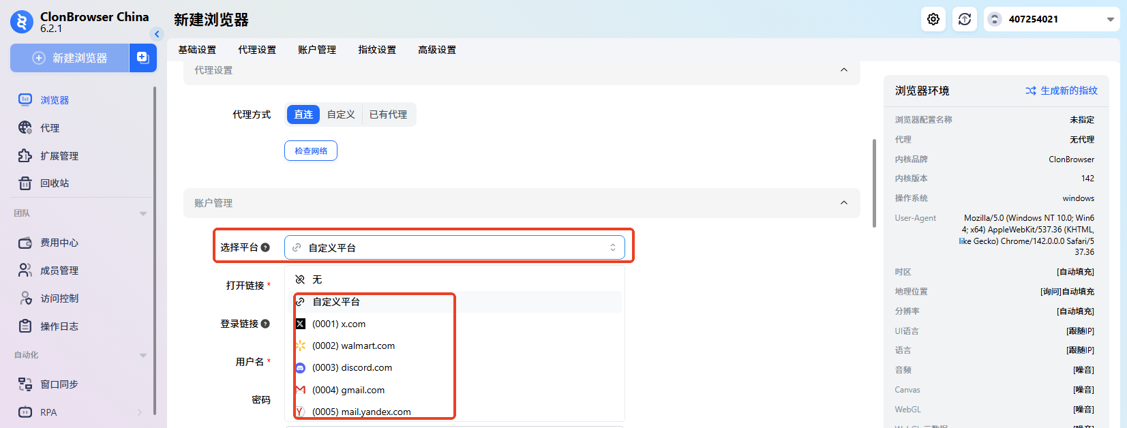Image resolution: width=1127 pixels, height=428 pixels.
Task: Click the 操作系统 value windows
Action: (1079, 198)
